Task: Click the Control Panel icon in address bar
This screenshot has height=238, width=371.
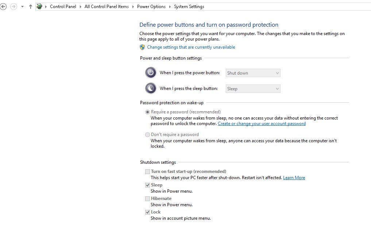Action: 39,7
